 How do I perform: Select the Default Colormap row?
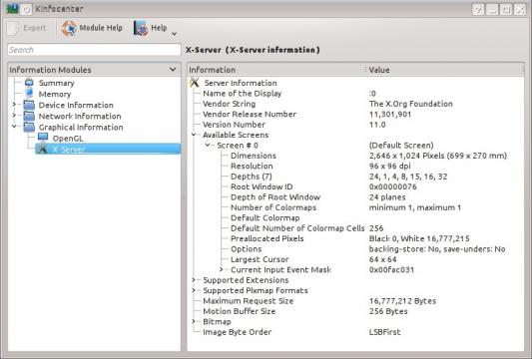265,218
